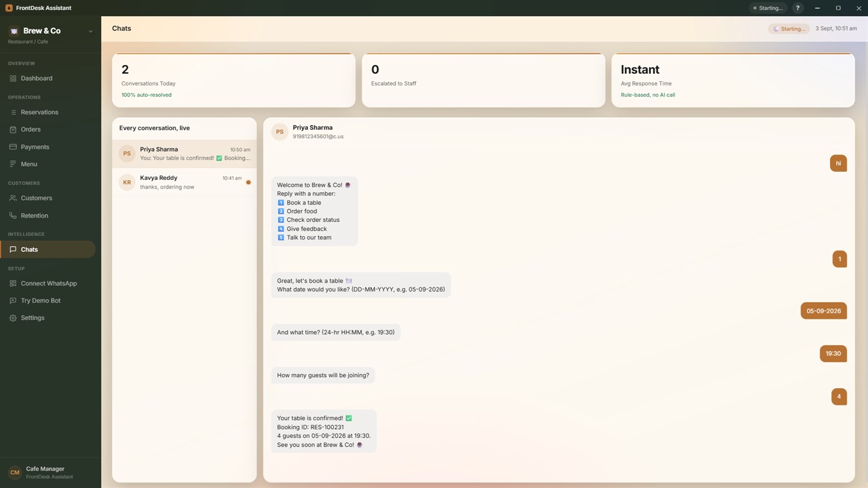Image resolution: width=868 pixels, height=488 pixels.
Task: Click the PS avatar in chat header
Action: pos(280,131)
